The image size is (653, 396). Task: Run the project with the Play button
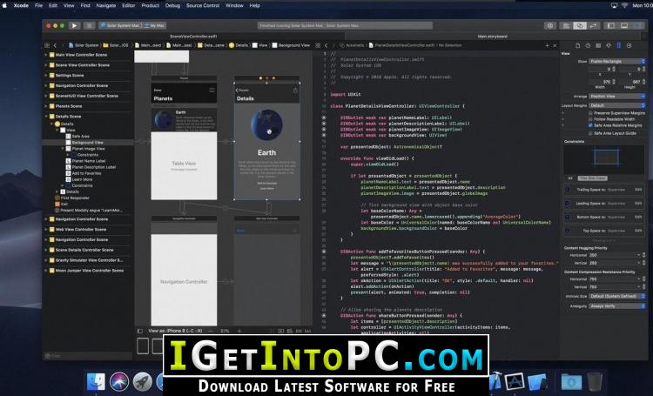tap(74, 25)
